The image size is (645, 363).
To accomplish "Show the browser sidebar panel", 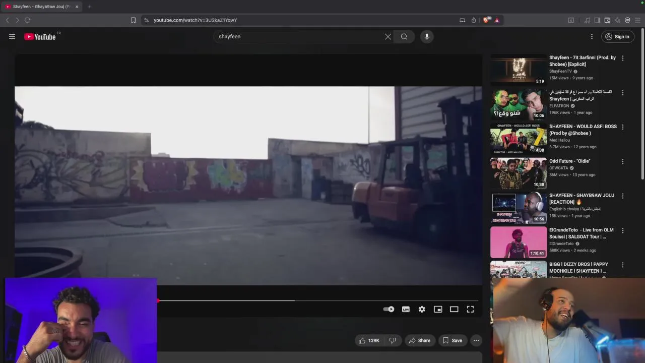I will tap(597, 20).
